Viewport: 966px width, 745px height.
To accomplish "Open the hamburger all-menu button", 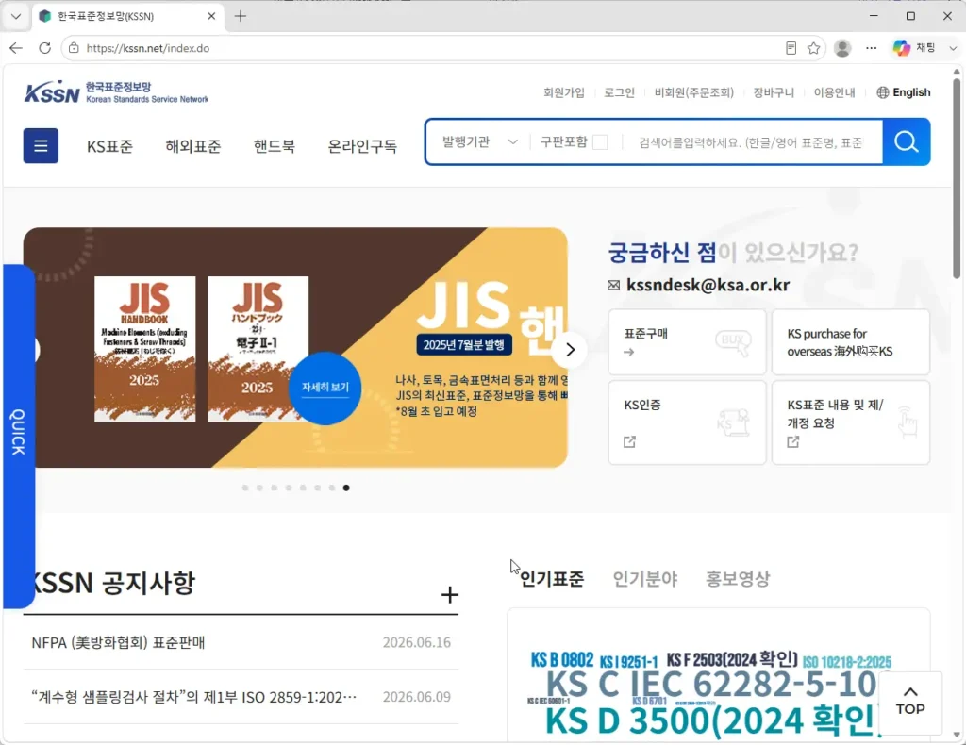I will click(x=41, y=146).
